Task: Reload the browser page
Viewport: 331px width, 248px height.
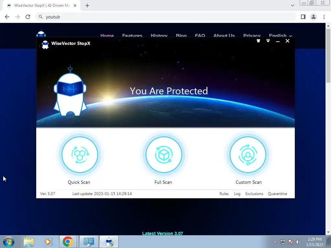Action: (x=28, y=17)
